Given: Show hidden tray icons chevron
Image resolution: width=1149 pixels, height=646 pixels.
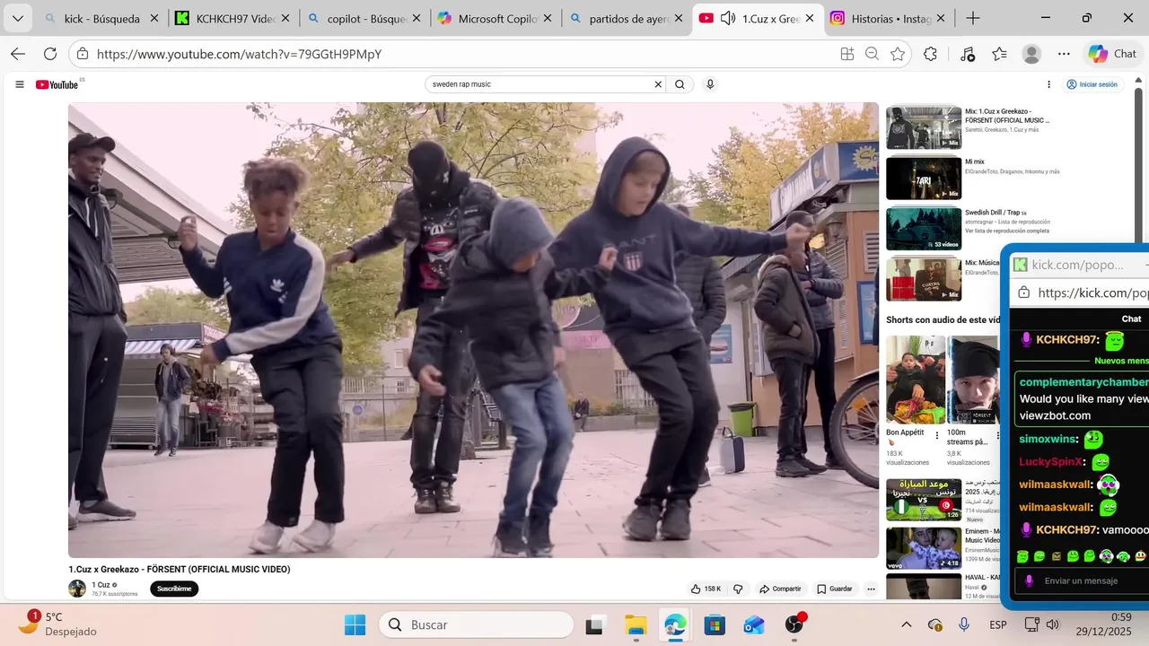Looking at the screenshot, I should [x=907, y=624].
